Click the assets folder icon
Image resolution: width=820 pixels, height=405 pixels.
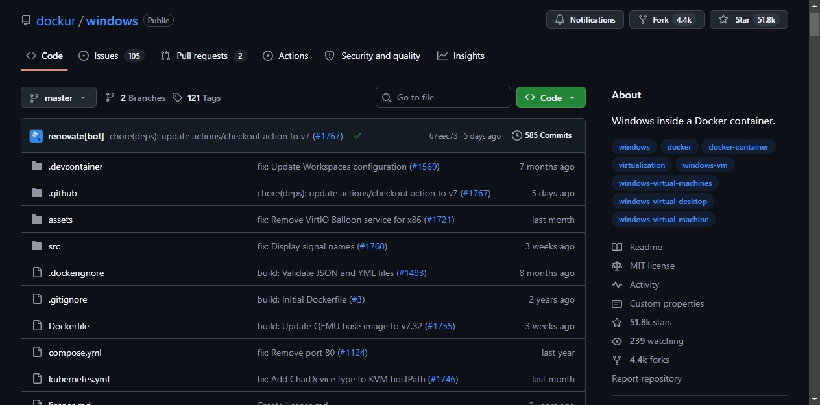pyautogui.click(x=37, y=220)
